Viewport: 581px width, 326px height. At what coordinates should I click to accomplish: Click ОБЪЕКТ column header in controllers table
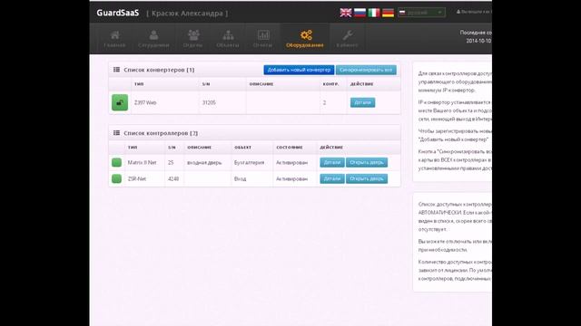[242, 148]
